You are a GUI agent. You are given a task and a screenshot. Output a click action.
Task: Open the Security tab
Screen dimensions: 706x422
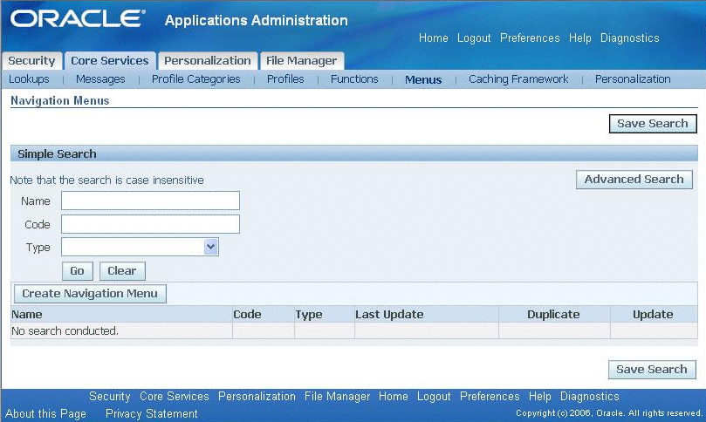31,61
